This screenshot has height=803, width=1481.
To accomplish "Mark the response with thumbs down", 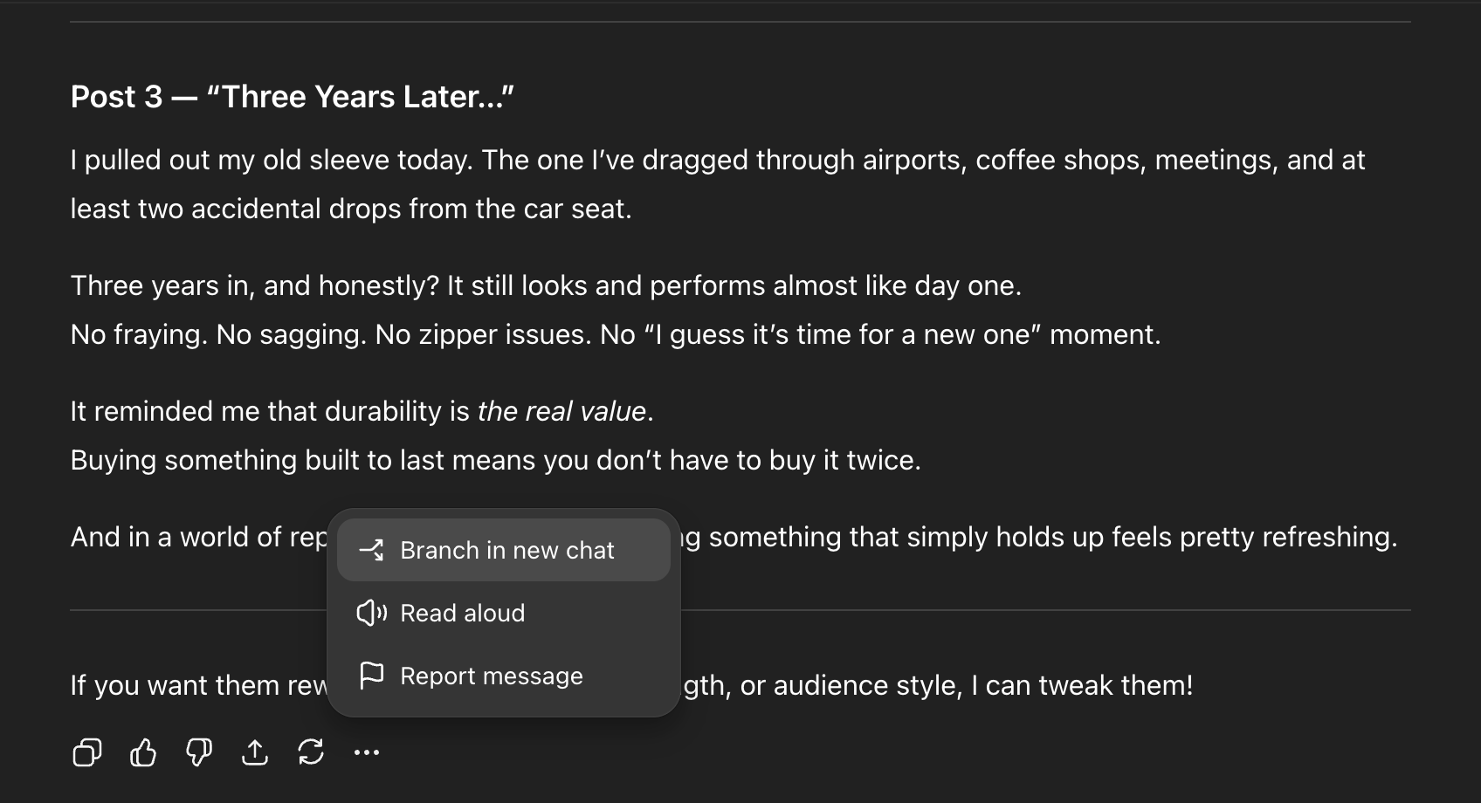I will click(199, 752).
